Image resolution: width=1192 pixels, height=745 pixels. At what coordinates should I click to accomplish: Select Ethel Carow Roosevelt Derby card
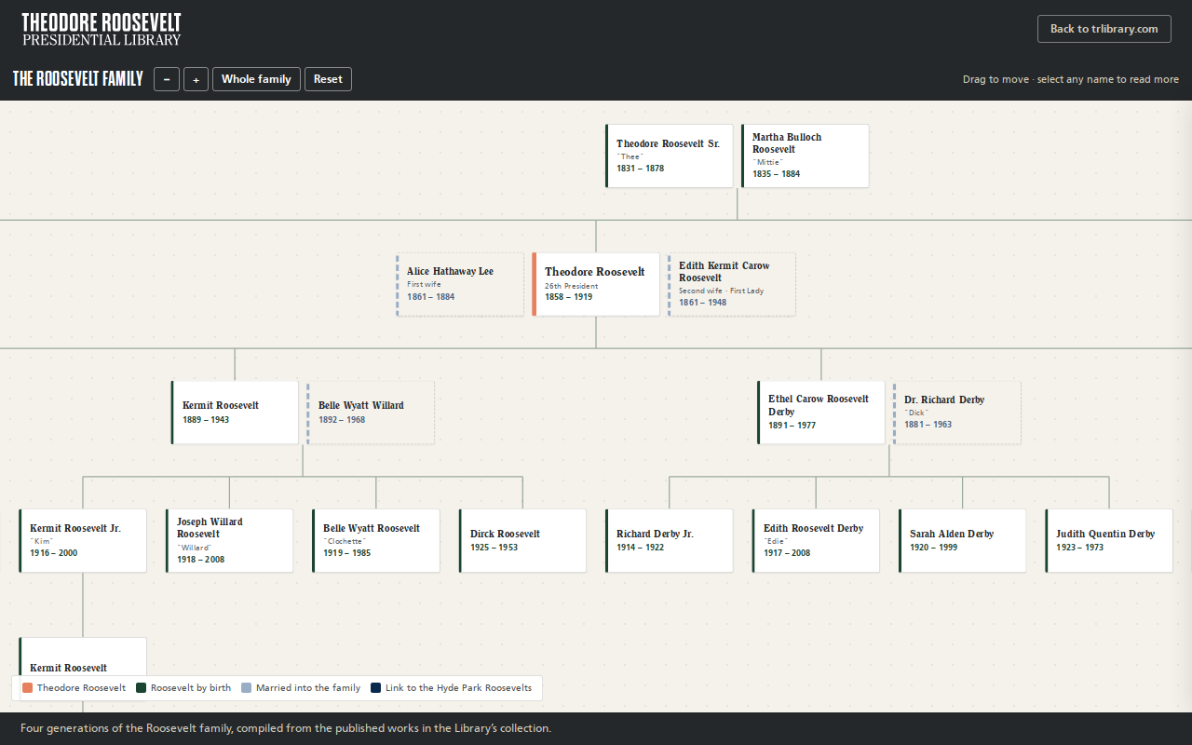pyautogui.click(x=821, y=413)
